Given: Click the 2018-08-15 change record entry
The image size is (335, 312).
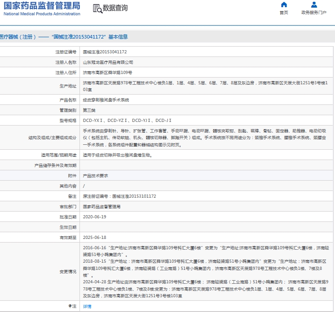Looking at the screenshot, I should pyautogui.click(x=205, y=268).
